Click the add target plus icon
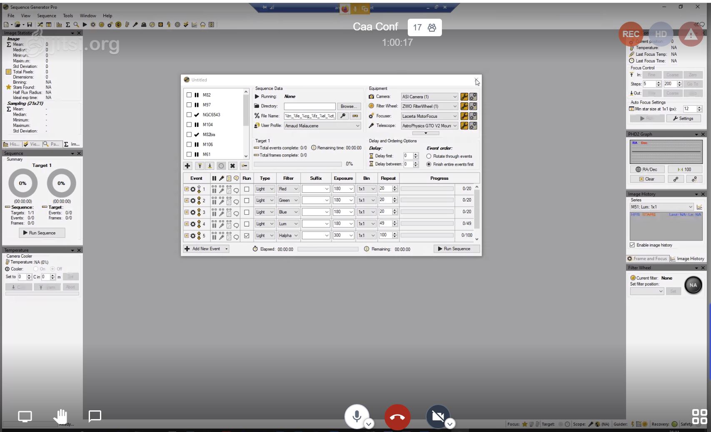 [x=187, y=166]
